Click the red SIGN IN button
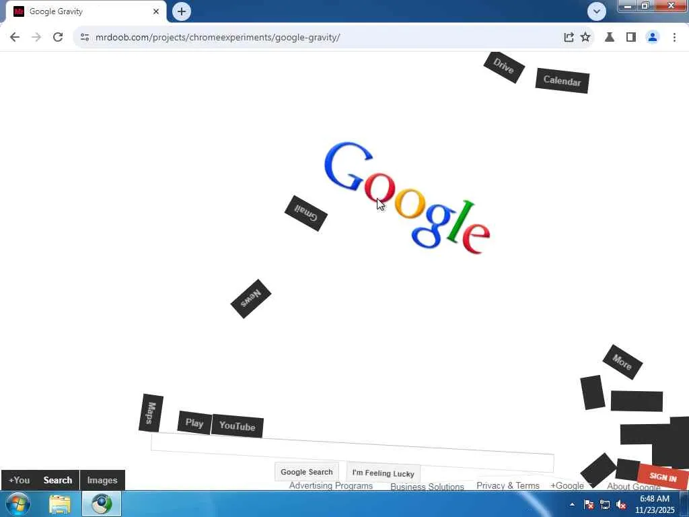The width and height of the screenshot is (689, 517). (x=663, y=477)
